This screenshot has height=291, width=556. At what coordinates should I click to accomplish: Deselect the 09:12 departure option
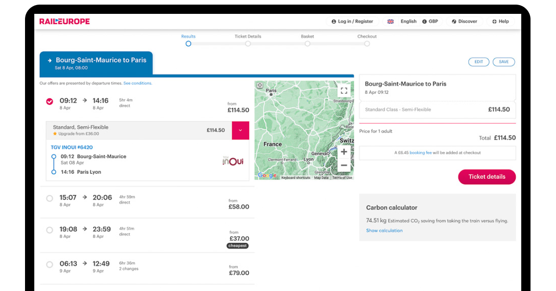pyautogui.click(x=50, y=102)
